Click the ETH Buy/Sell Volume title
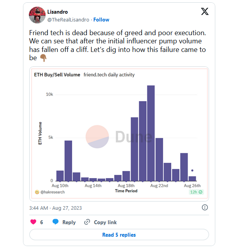This screenshot has height=248, width=234. tap(57, 75)
